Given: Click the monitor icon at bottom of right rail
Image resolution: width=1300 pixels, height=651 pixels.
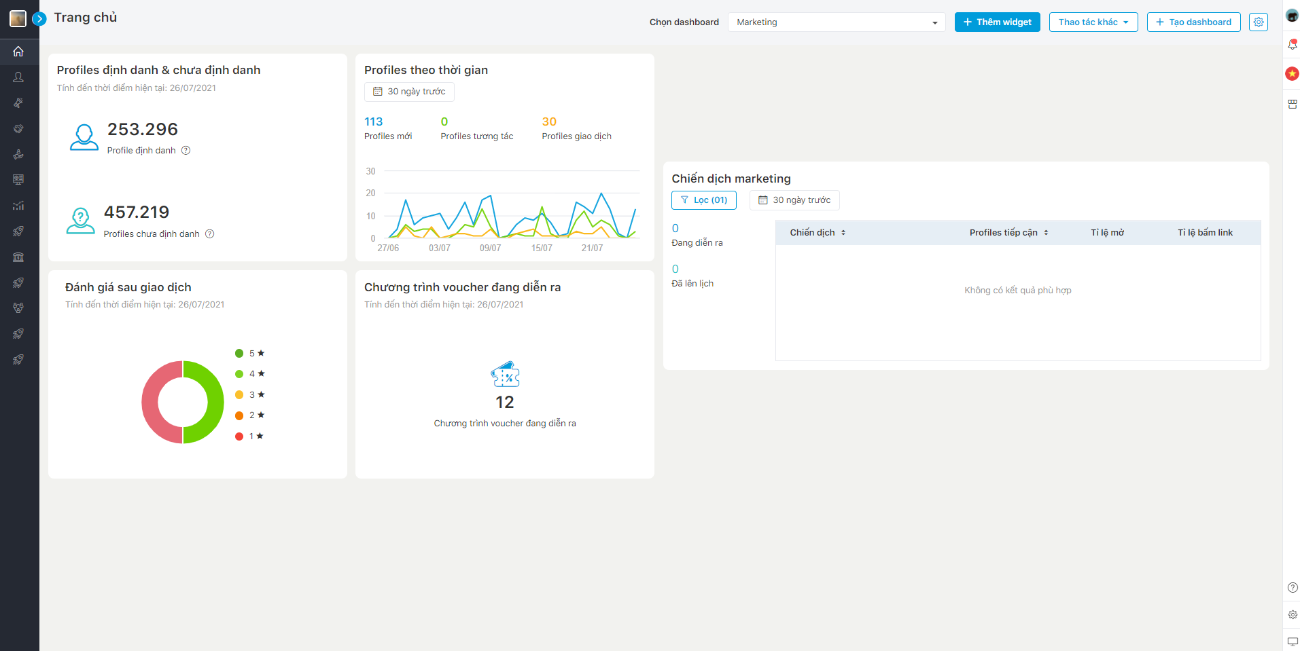Looking at the screenshot, I should [1293, 641].
